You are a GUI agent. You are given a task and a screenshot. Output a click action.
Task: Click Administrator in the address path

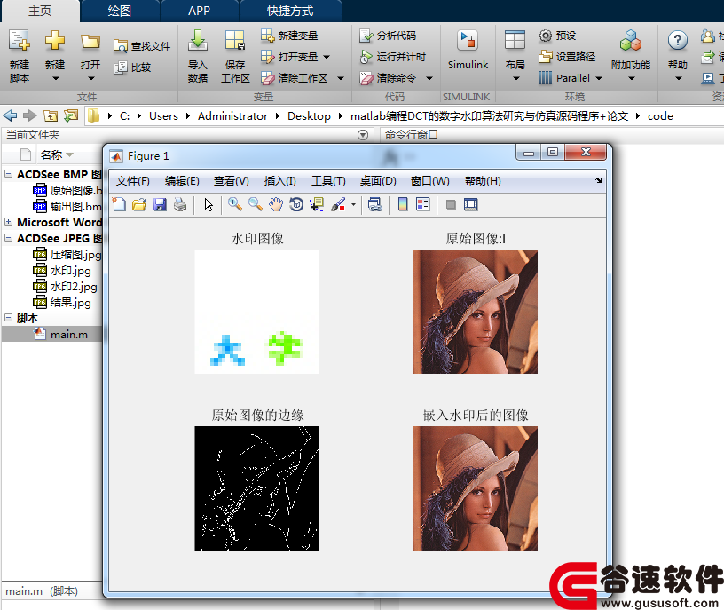click(x=232, y=116)
